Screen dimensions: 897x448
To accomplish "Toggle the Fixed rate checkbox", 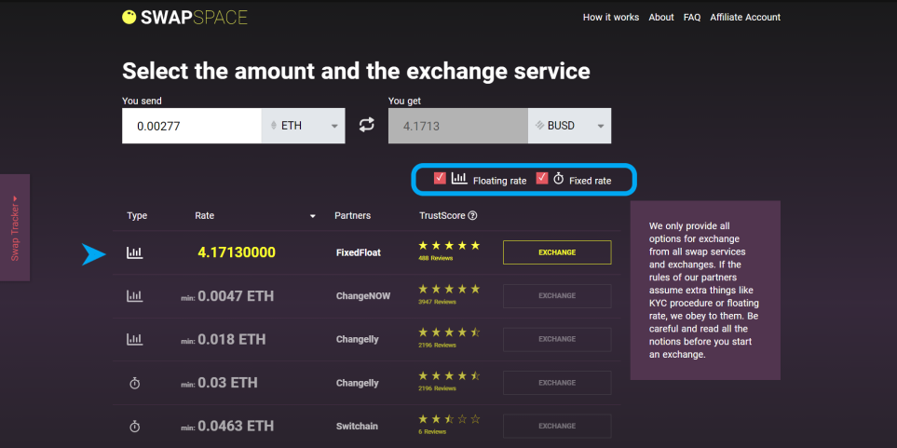I will point(542,178).
